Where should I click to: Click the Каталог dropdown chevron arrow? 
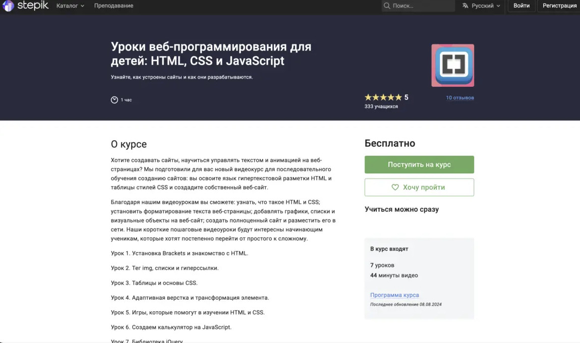82,6
